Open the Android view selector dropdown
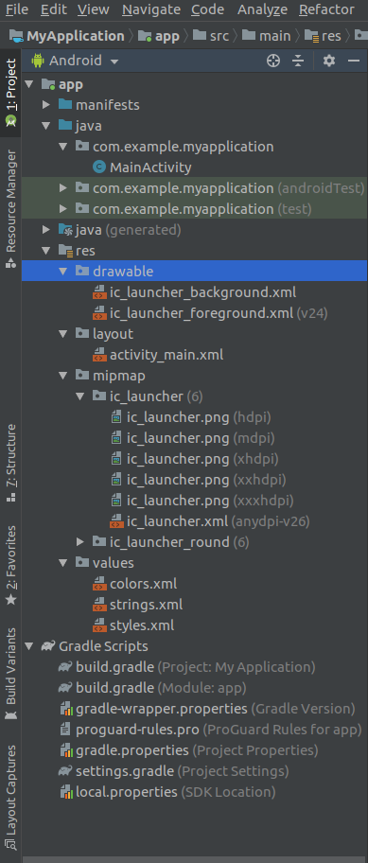368x863 pixels. point(76,61)
